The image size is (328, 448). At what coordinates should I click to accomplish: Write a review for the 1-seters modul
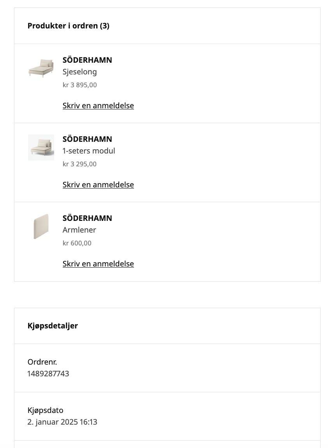click(98, 185)
